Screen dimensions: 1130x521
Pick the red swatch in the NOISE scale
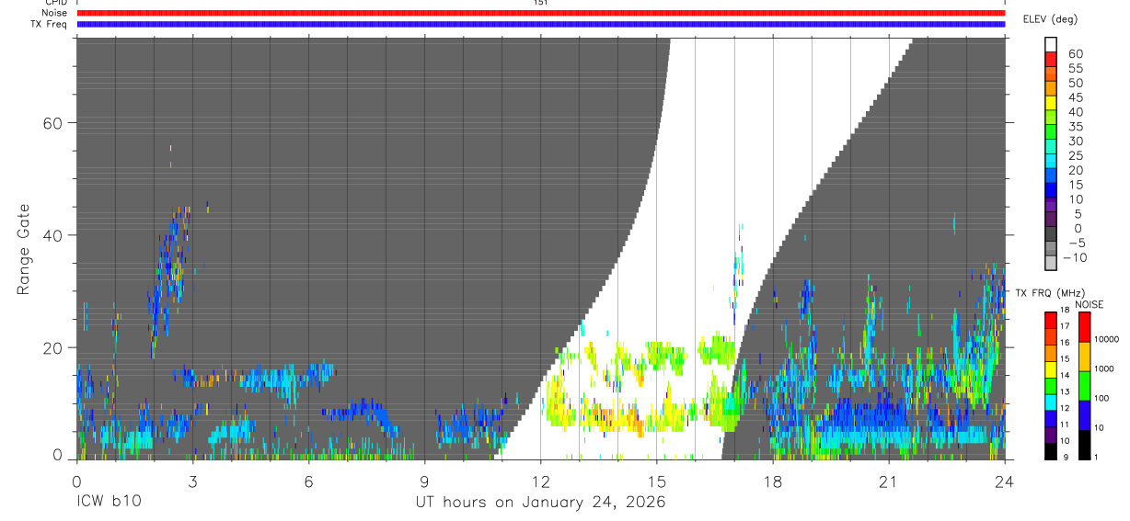click(1085, 327)
